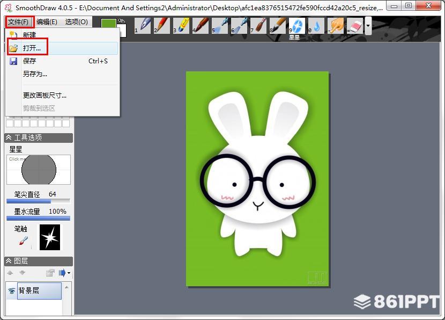Minimize the SmoothDraw window
This screenshot has height=320, width=445.
pyautogui.click(x=394, y=6)
